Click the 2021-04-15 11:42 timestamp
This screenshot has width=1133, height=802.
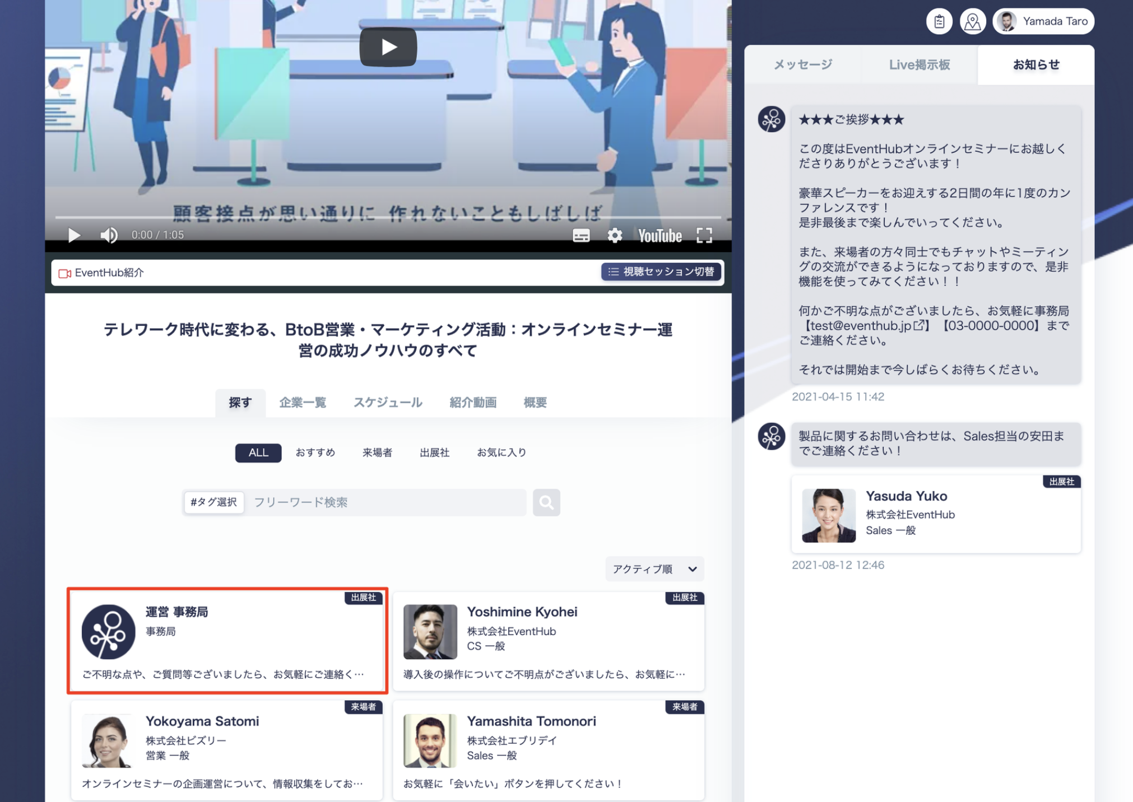pos(838,397)
